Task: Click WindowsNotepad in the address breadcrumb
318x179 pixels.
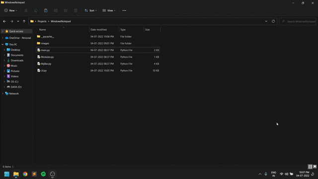Action: click(x=61, y=21)
